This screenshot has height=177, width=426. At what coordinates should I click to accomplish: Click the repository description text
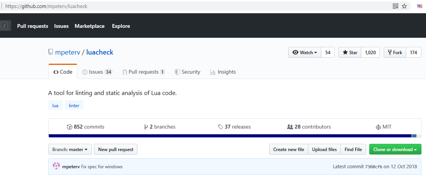point(112,93)
